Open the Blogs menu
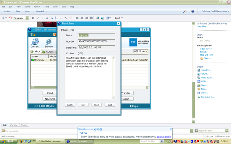The image size is (231, 144). [64, 6]
